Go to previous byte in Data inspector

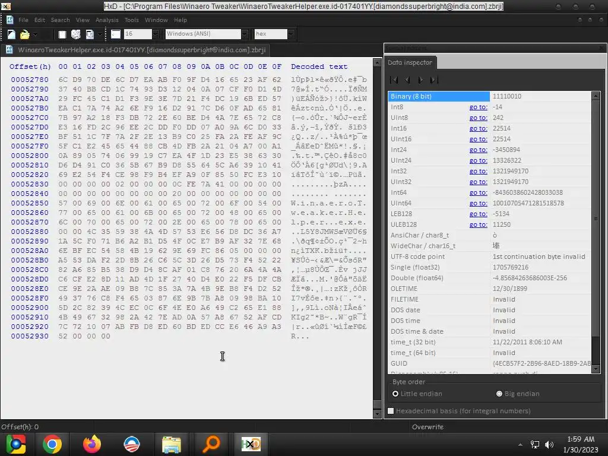[x=407, y=80]
